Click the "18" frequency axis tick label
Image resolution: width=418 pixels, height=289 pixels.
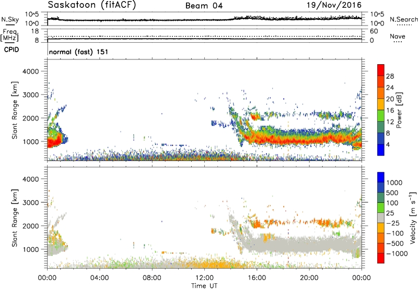coord(35,31)
